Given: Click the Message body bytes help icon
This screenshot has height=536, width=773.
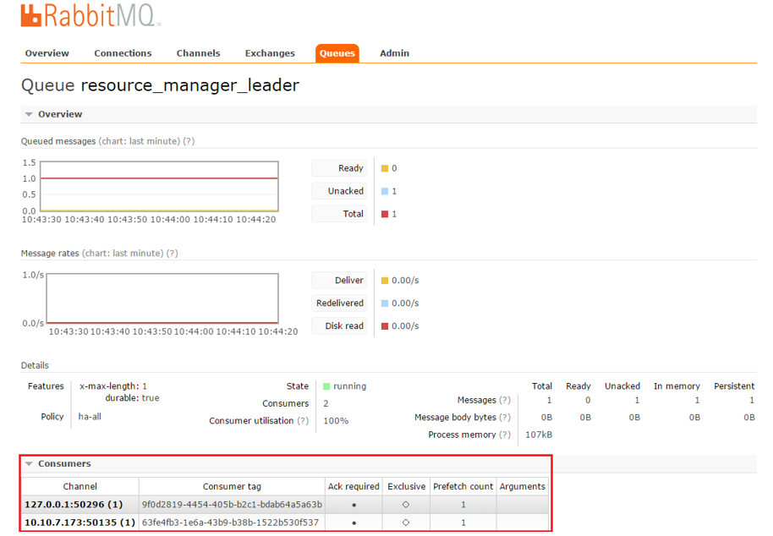Looking at the screenshot, I should click(505, 418).
